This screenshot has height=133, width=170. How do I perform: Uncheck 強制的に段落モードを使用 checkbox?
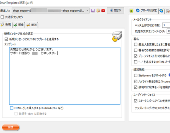(136, 87)
